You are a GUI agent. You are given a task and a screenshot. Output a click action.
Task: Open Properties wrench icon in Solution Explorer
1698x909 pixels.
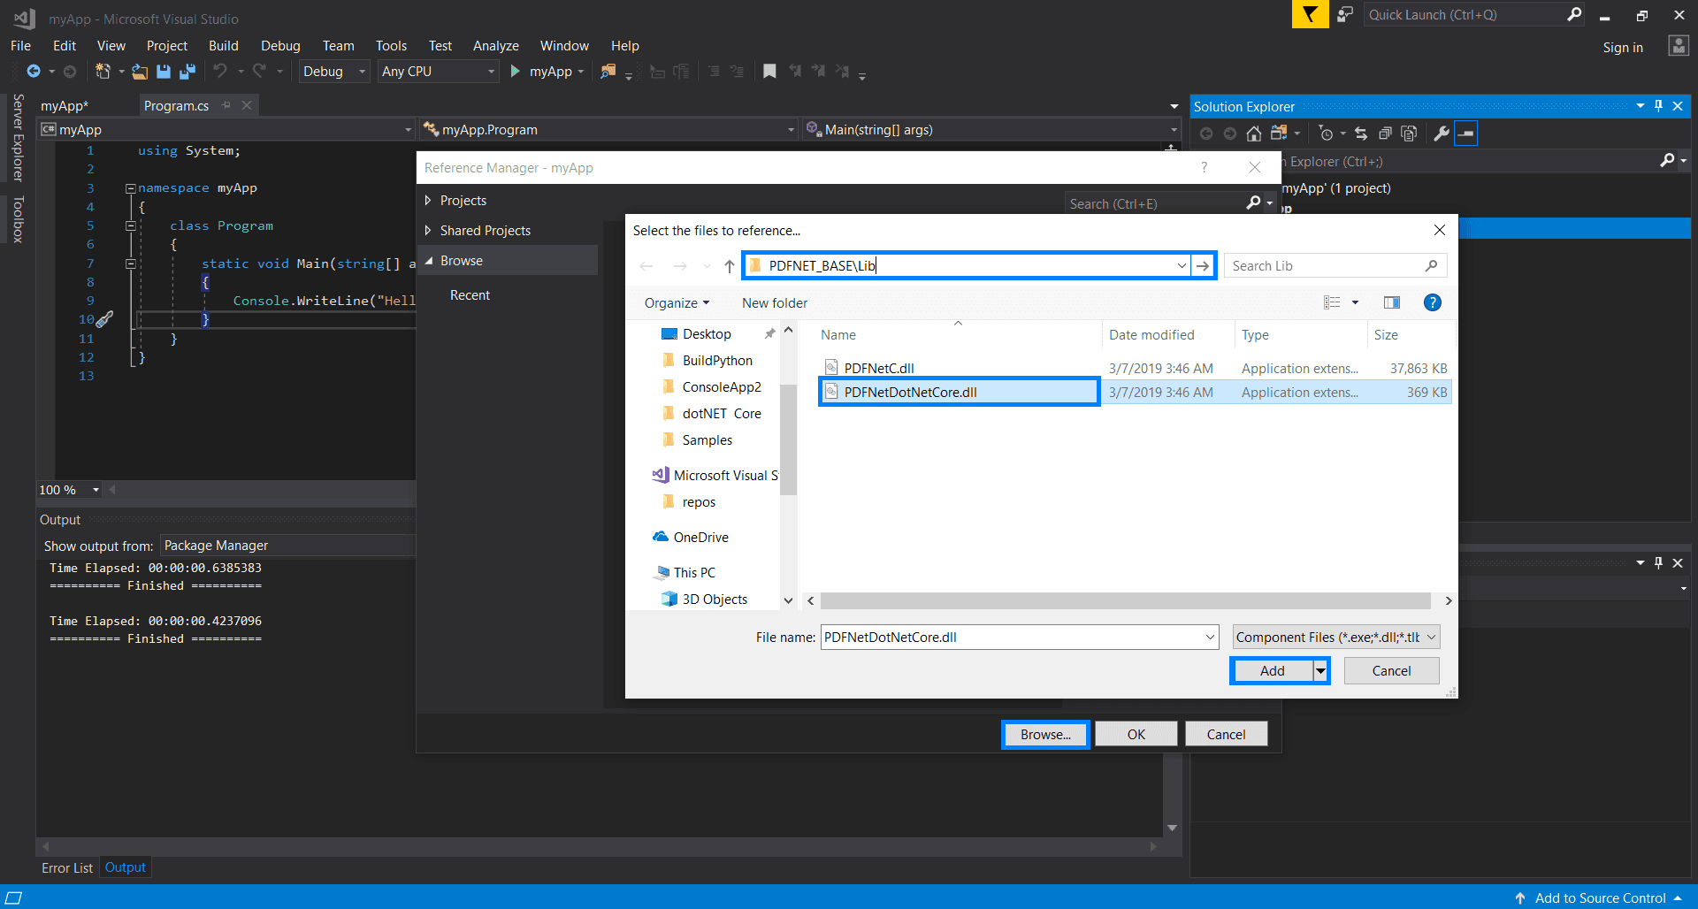(x=1441, y=134)
